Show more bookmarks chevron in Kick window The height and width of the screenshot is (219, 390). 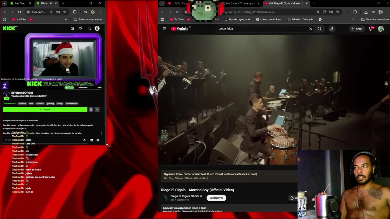click(x=66, y=19)
